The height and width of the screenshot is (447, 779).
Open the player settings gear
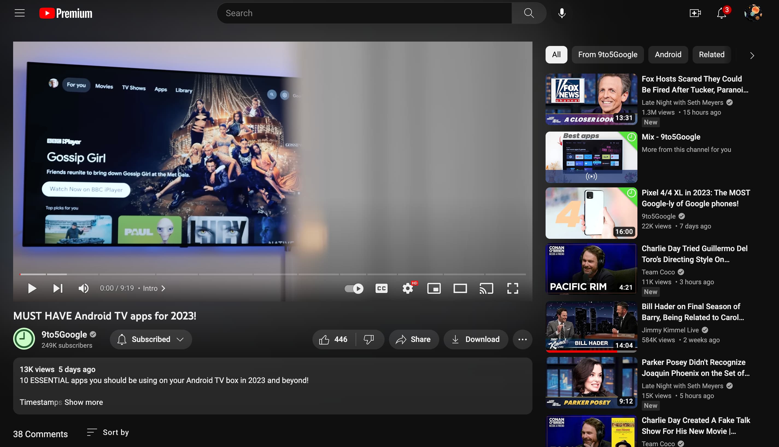coord(408,288)
